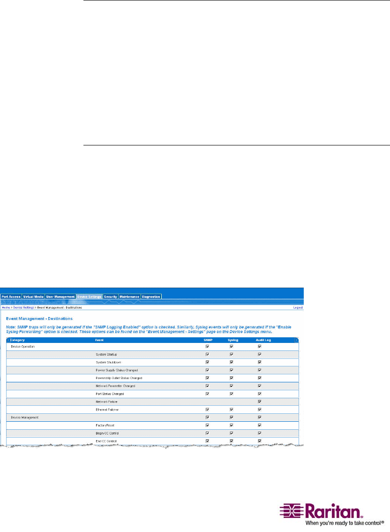Disable Audit Log for Power Supply Status Changed
The height and width of the screenshot is (532, 390).
(x=259, y=370)
